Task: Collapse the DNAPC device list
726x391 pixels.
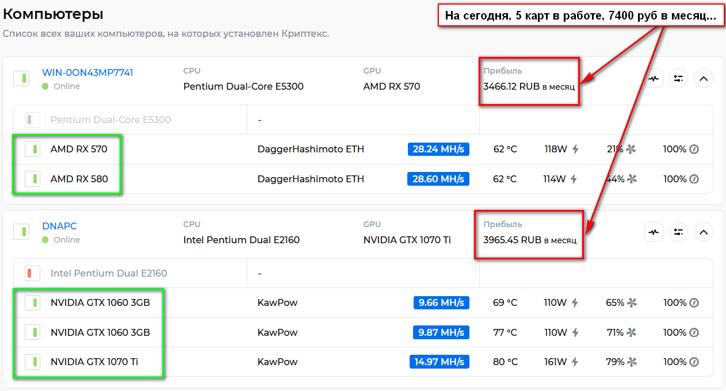Action: click(704, 232)
